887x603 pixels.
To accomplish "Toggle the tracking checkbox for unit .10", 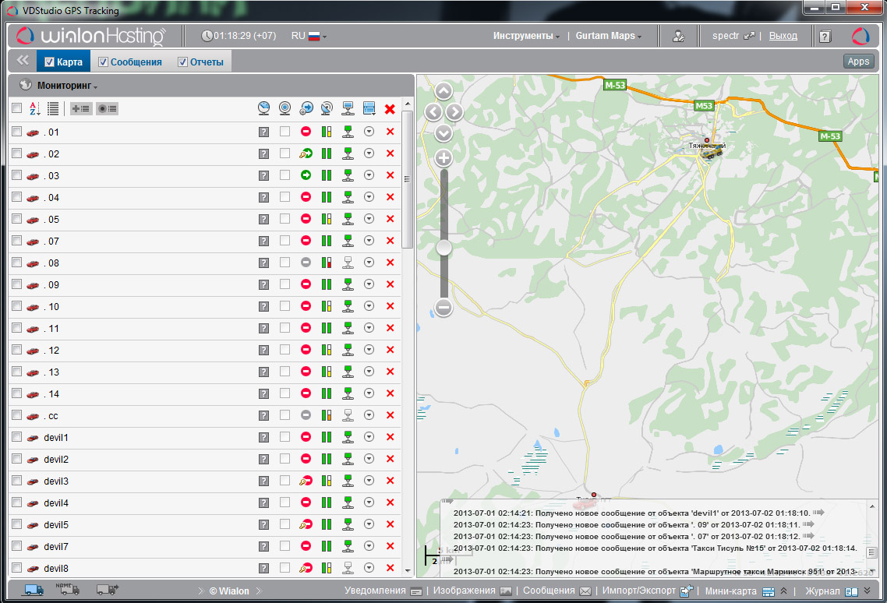I will (x=284, y=306).
